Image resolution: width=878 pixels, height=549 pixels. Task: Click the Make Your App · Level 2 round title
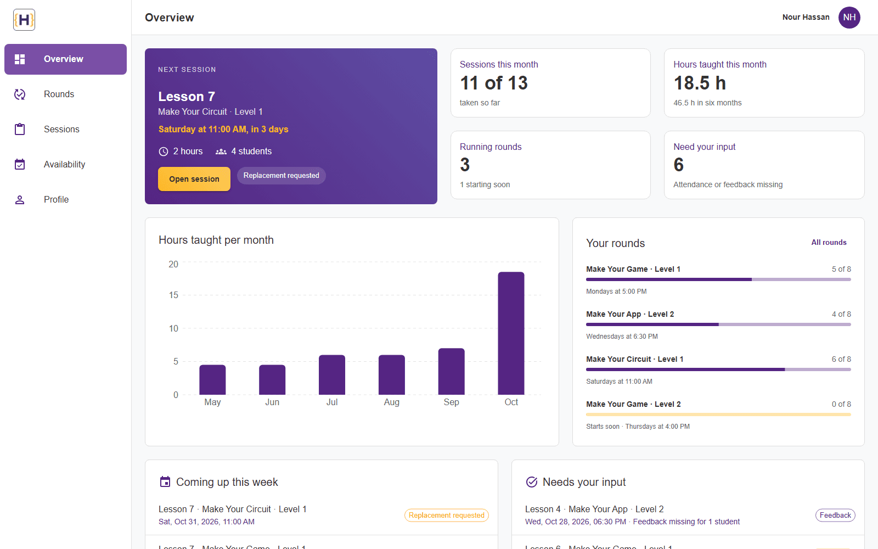[x=630, y=314]
